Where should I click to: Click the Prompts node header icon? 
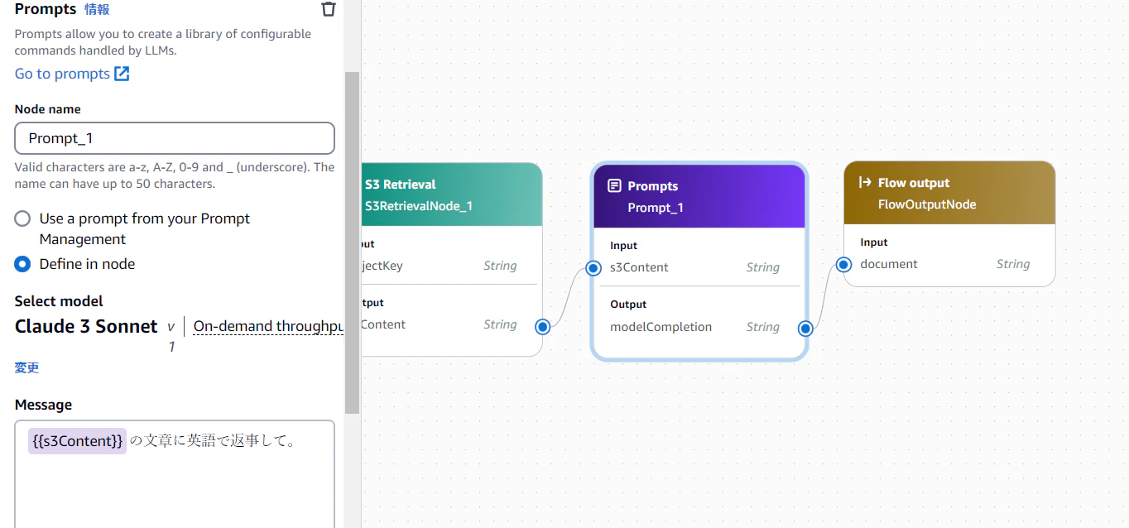point(614,186)
